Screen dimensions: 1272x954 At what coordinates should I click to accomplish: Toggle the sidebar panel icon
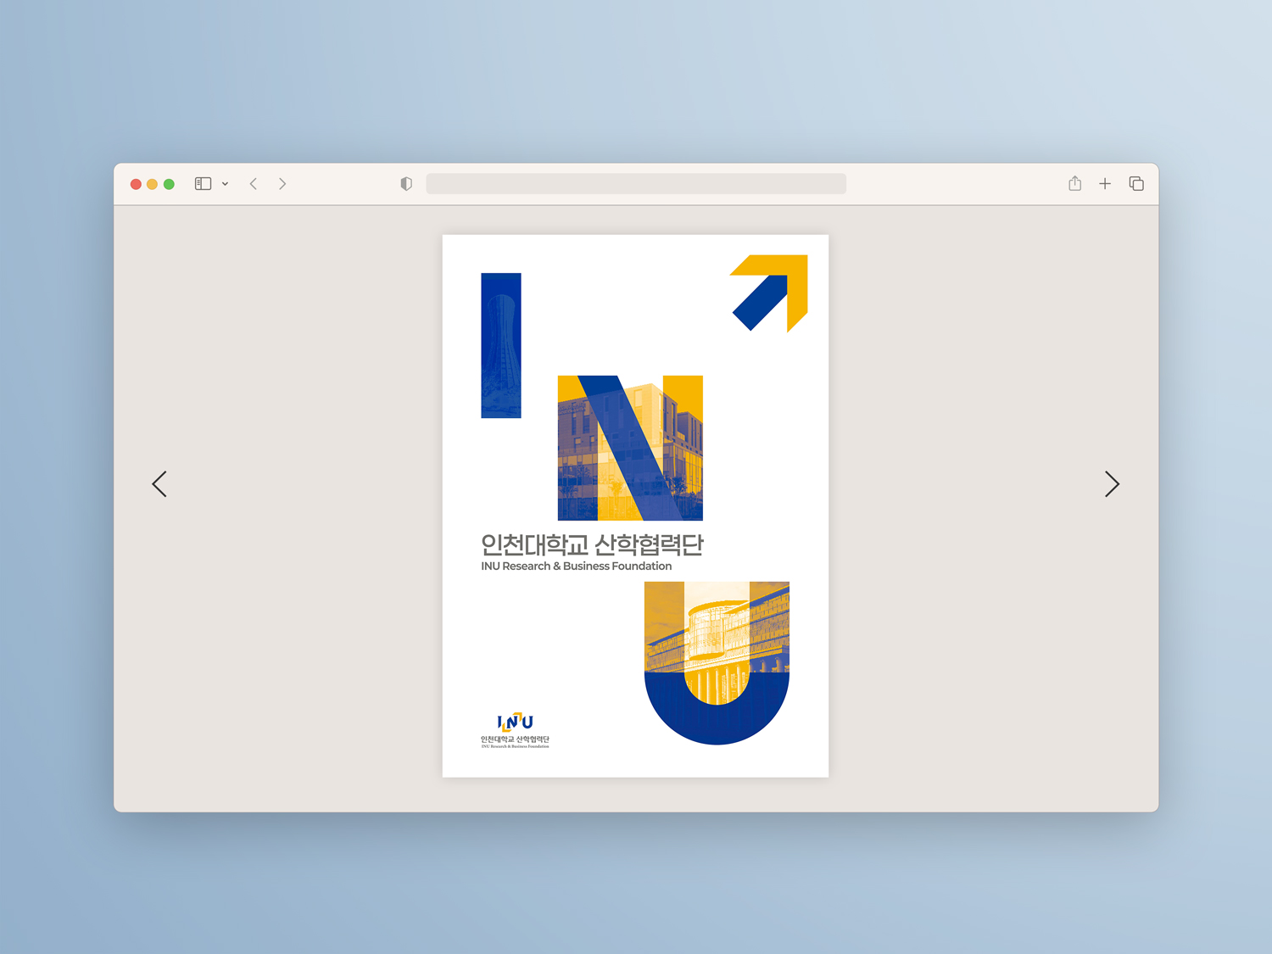pos(203,184)
